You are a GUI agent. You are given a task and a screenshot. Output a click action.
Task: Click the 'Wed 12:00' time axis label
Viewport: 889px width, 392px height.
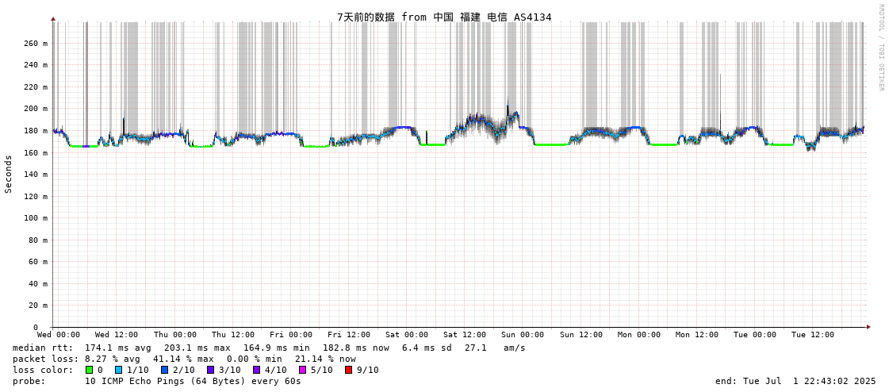pos(117,336)
